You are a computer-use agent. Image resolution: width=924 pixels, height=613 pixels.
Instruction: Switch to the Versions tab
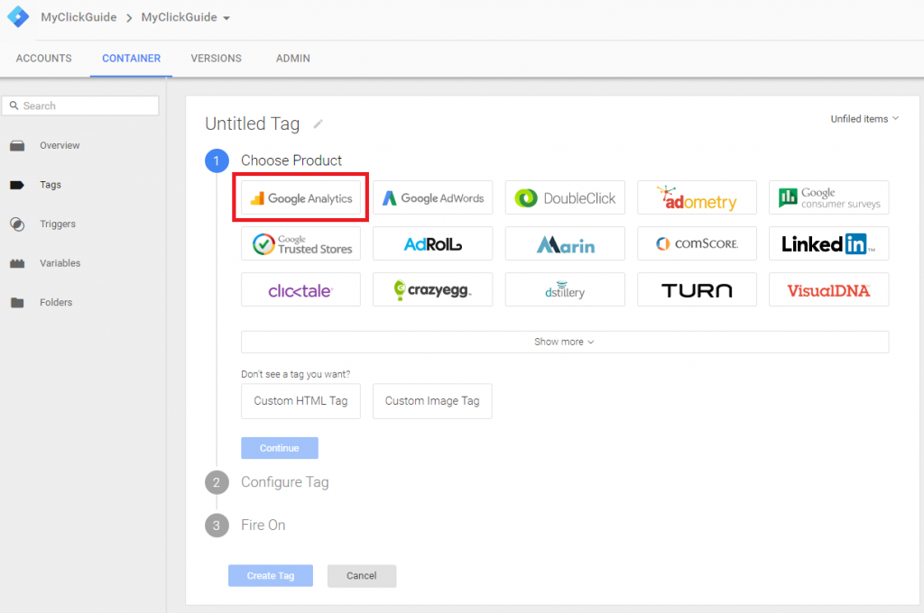click(217, 59)
